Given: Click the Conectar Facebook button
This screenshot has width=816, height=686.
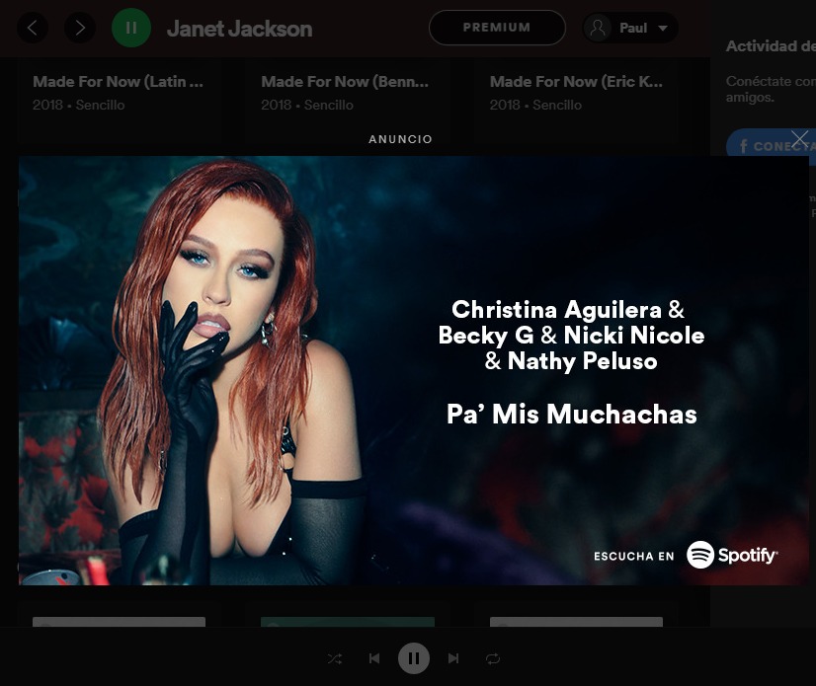Looking at the screenshot, I should [x=771, y=146].
